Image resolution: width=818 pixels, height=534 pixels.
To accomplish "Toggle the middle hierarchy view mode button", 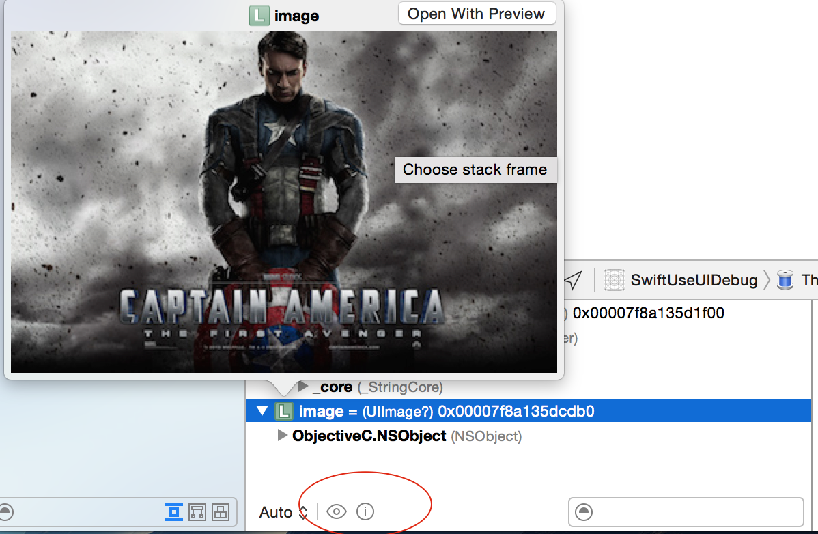I will point(197,511).
